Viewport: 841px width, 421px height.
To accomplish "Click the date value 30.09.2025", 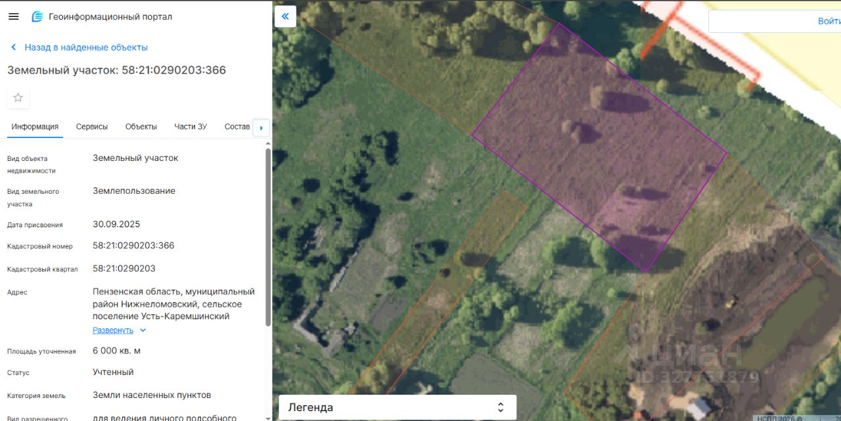I will point(116,224).
